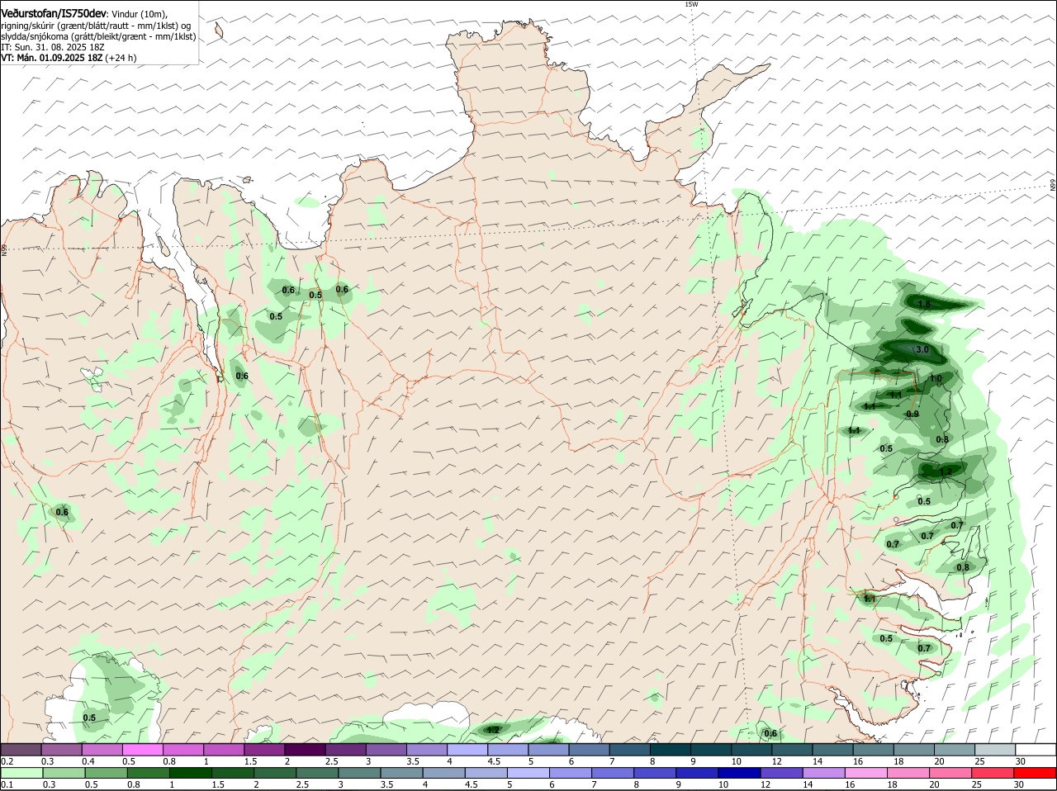
Task: Click the 1.8 precipitation value on the map
Action: (925, 304)
